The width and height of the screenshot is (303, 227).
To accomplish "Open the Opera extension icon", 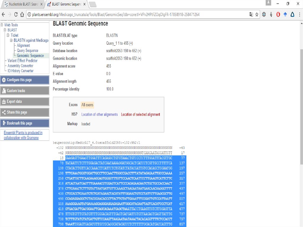I will [278, 14].
